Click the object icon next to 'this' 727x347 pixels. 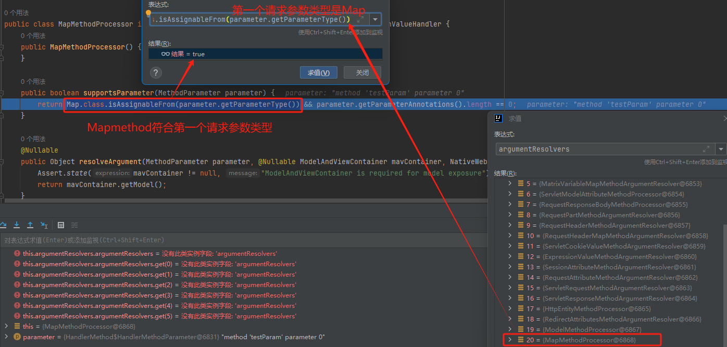[x=17, y=327]
